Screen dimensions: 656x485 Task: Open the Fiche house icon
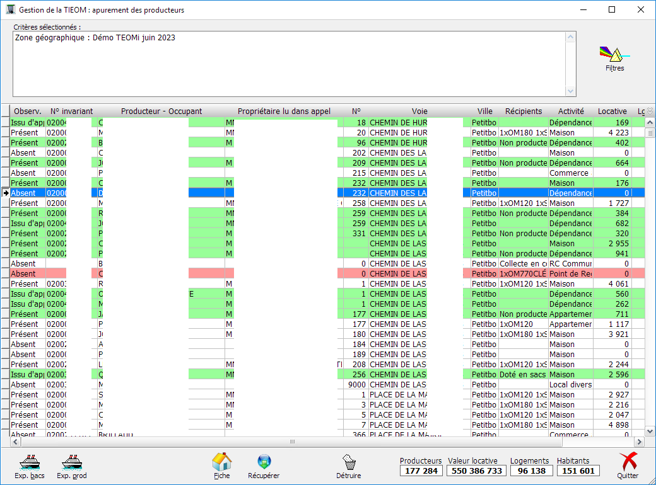[221, 462]
